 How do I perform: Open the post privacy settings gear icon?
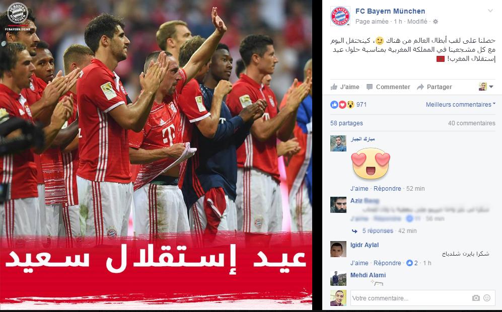click(x=436, y=22)
